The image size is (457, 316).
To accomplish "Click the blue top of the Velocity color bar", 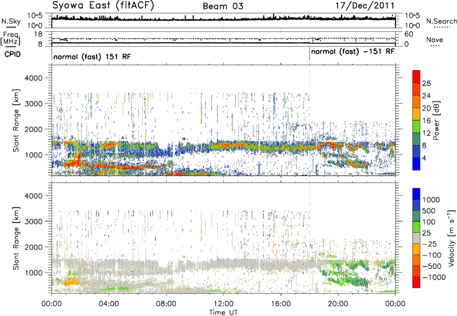I will pyautogui.click(x=416, y=194).
